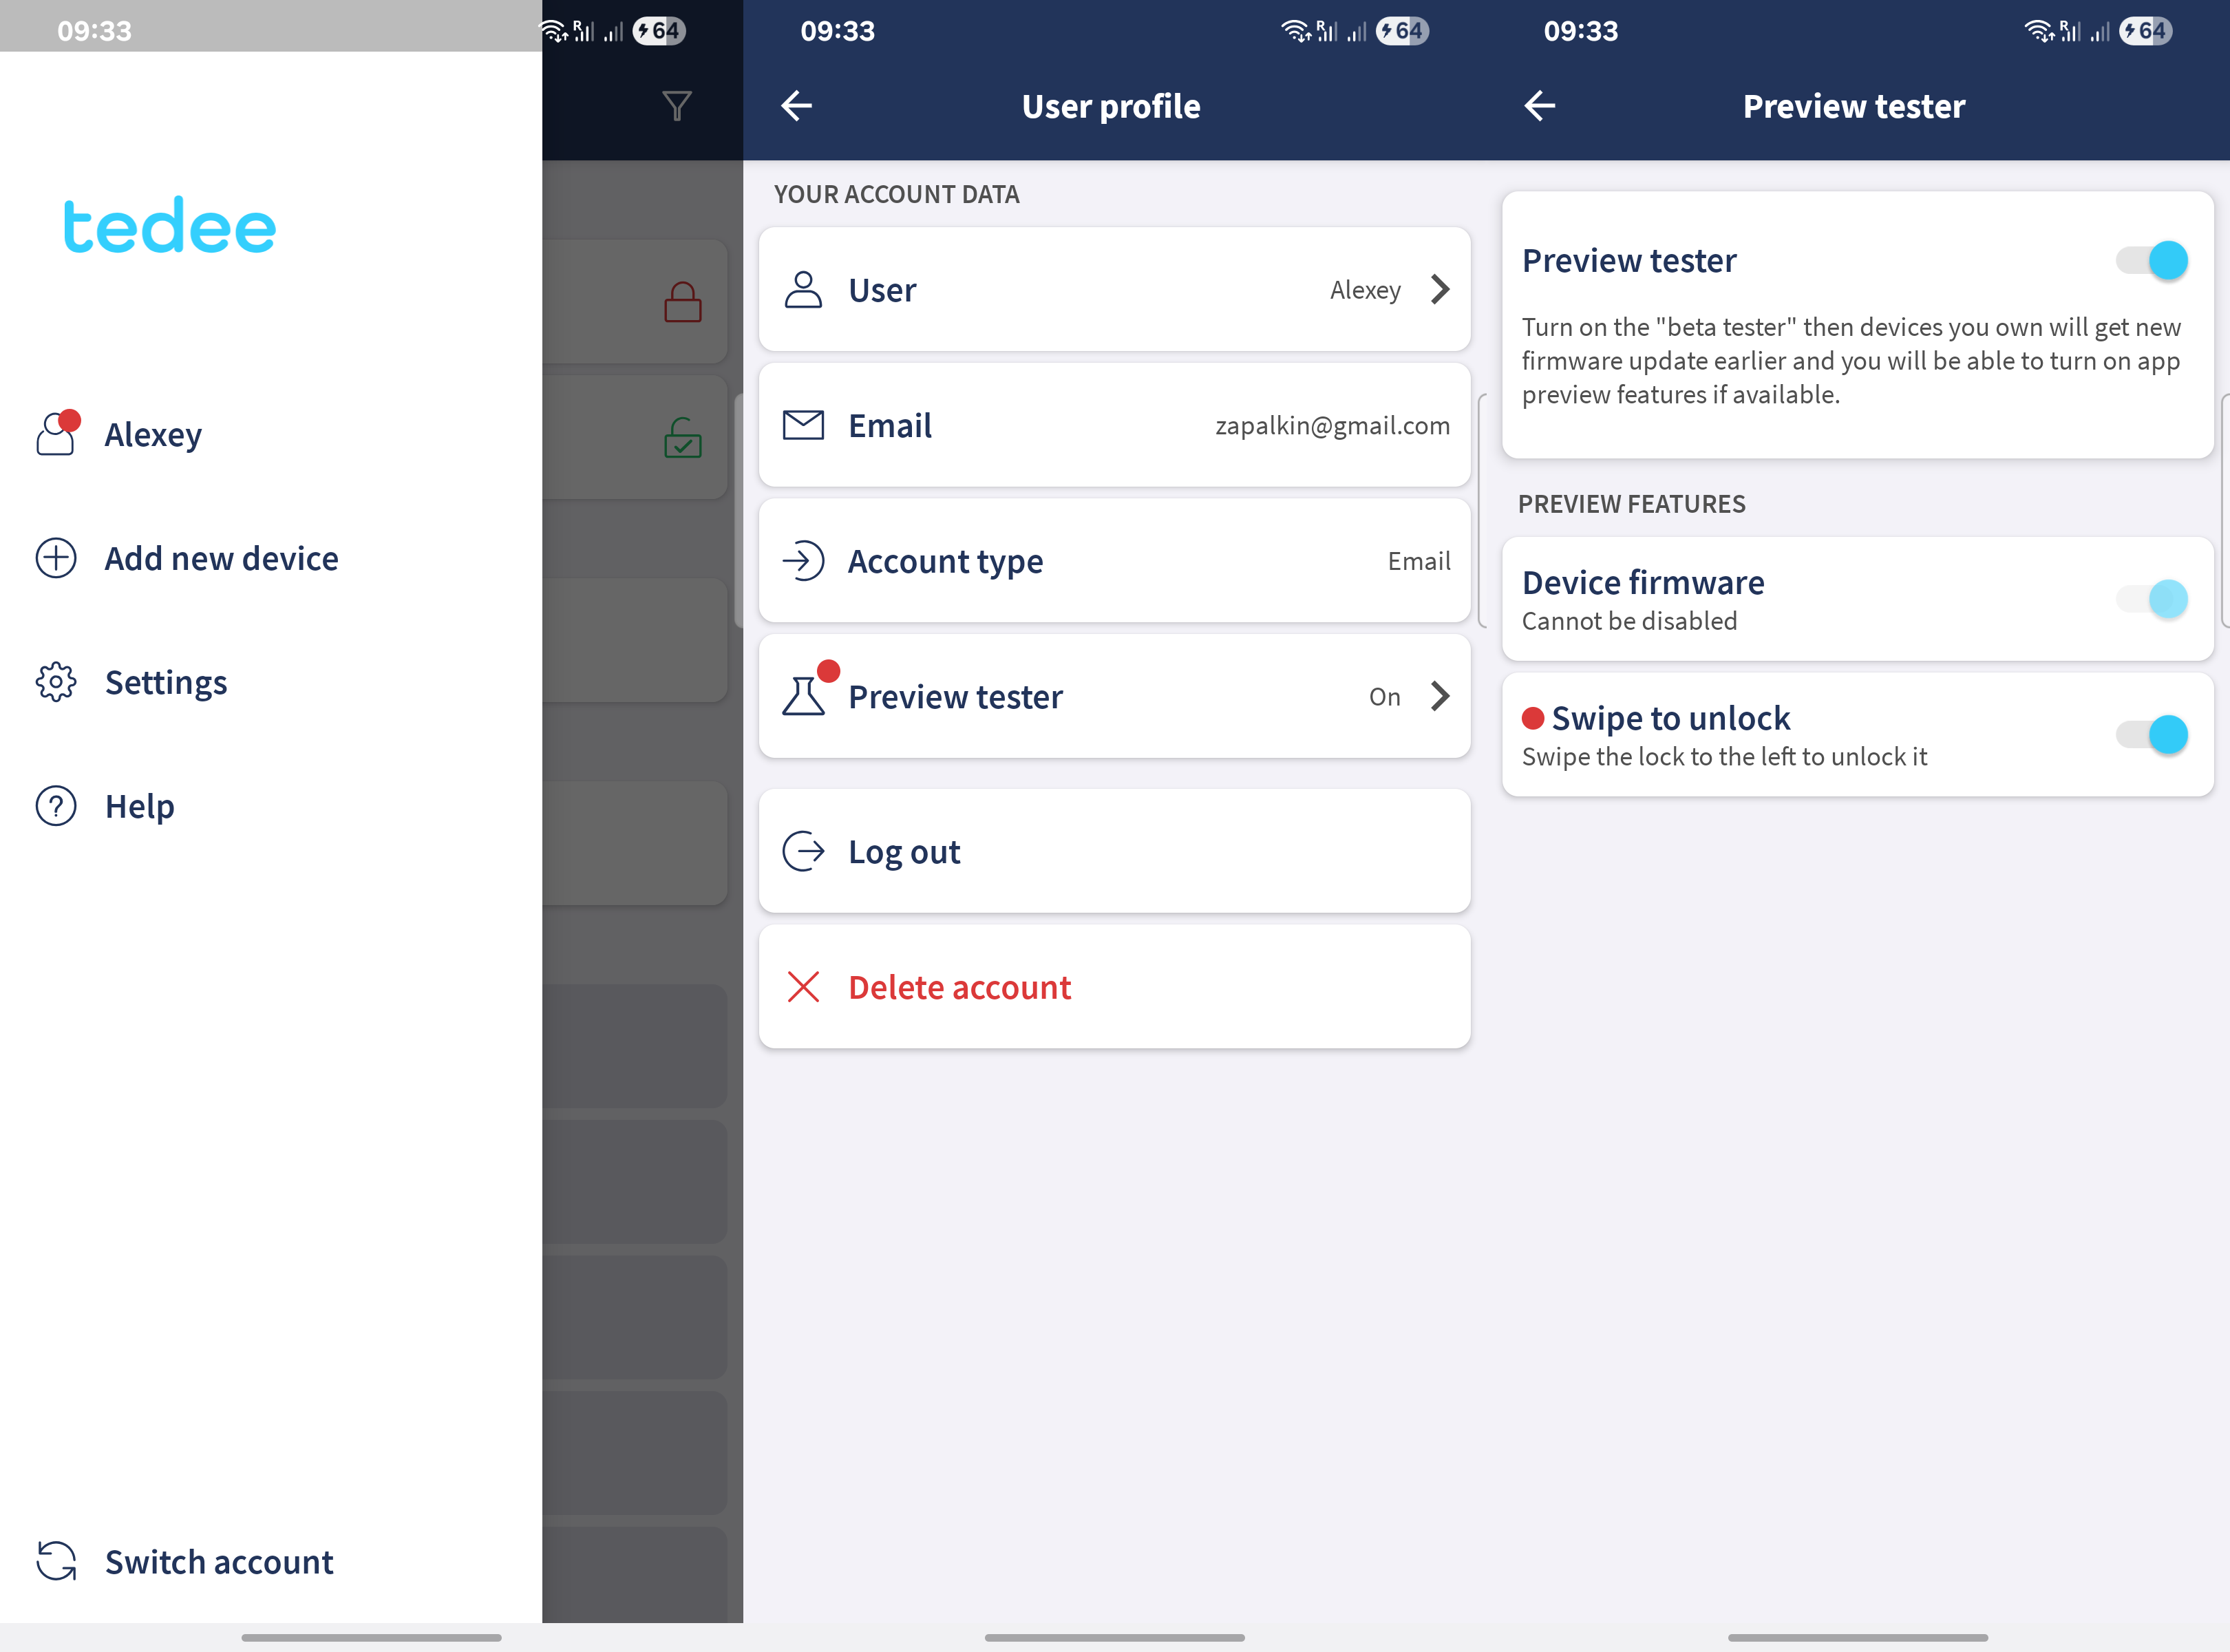The height and width of the screenshot is (1652, 2230).
Task: Open Help via the question mark icon
Action: click(56, 806)
